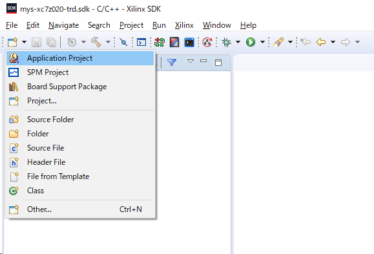Minimize the explorer panel view
The image size is (374, 254).
(203, 61)
